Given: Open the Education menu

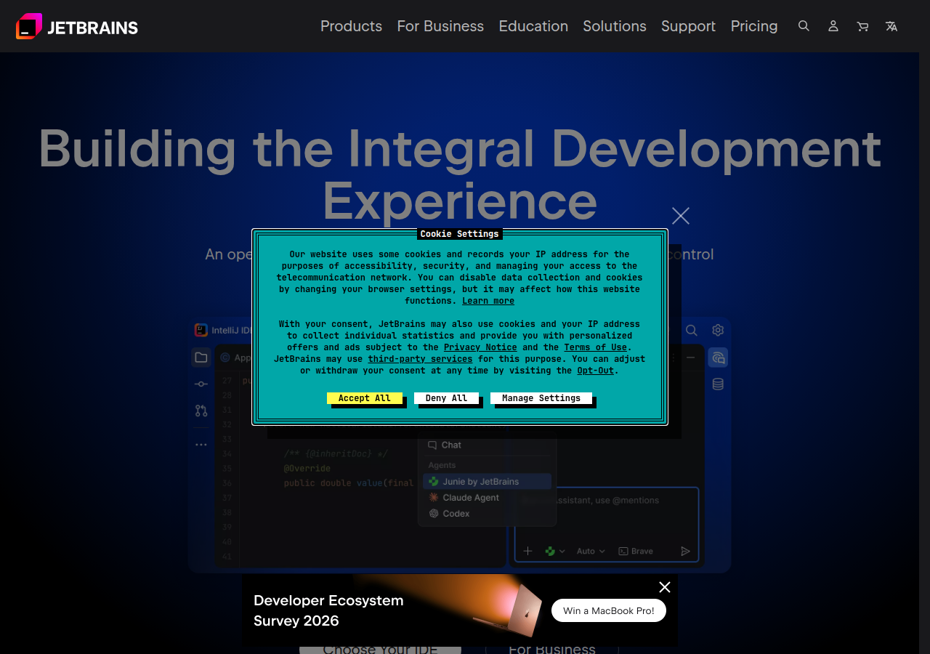Looking at the screenshot, I should coord(533,26).
